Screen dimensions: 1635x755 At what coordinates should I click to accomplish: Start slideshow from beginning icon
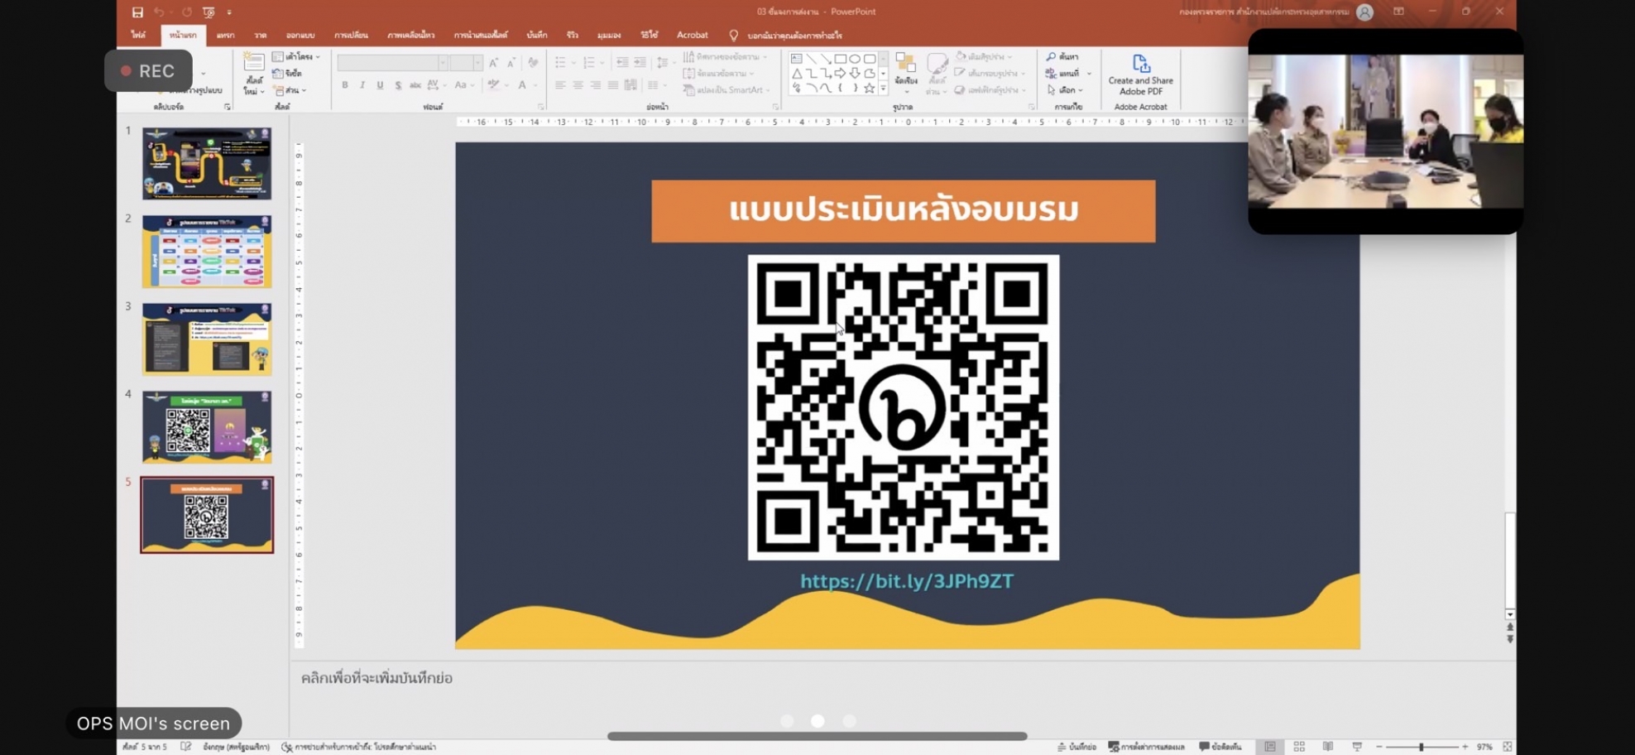[x=209, y=12]
